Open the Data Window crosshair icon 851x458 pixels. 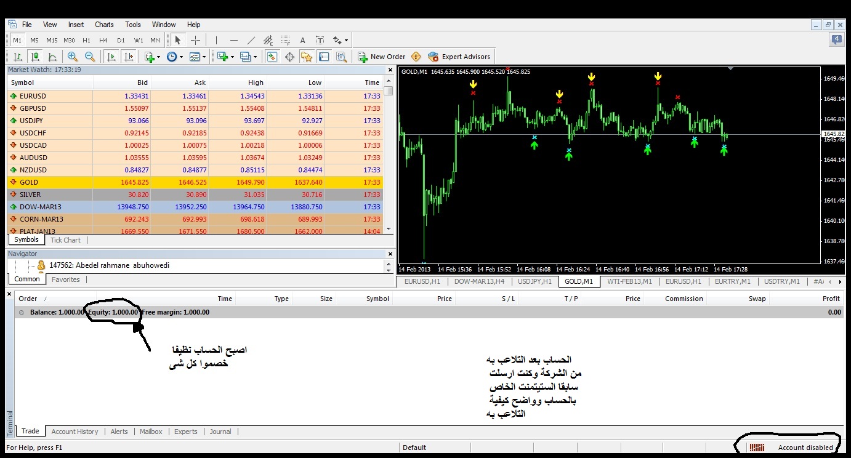pos(289,57)
